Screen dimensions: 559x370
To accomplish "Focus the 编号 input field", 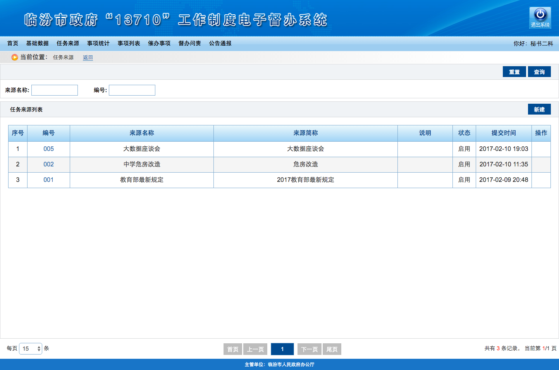I will tap(132, 90).
